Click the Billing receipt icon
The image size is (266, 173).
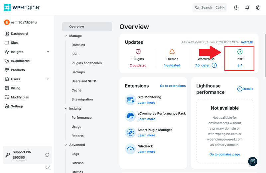[7, 88]
